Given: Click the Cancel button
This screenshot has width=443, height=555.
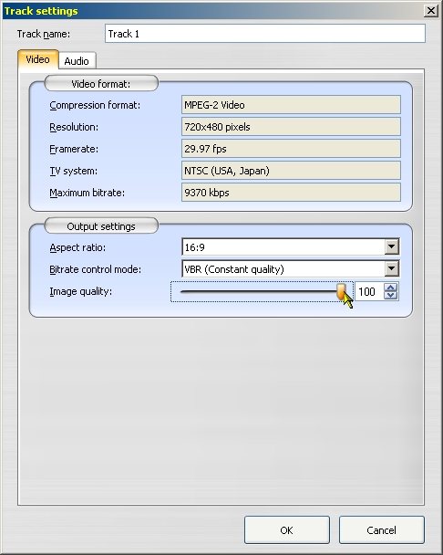Looking at the screenshot, I should [x=382, y=529].
